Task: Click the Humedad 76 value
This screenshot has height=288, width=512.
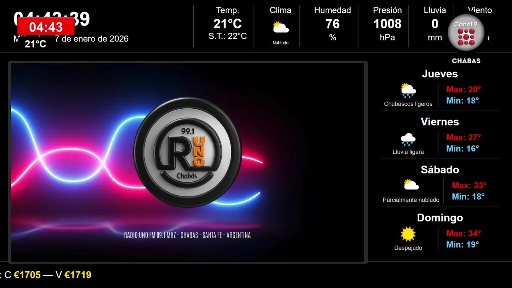Action: [x=332, y=24]
